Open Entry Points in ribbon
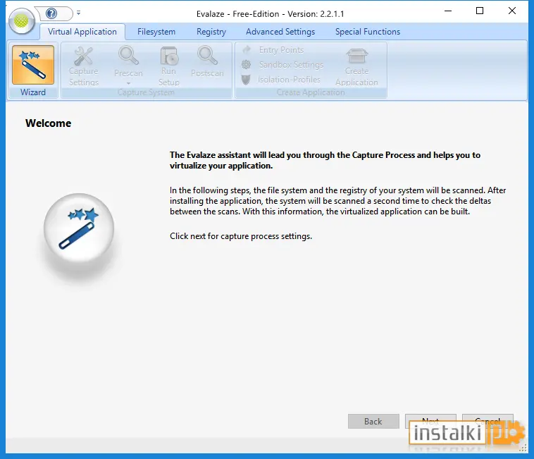Viewport: 534px width, 459px height. [273, 50]
